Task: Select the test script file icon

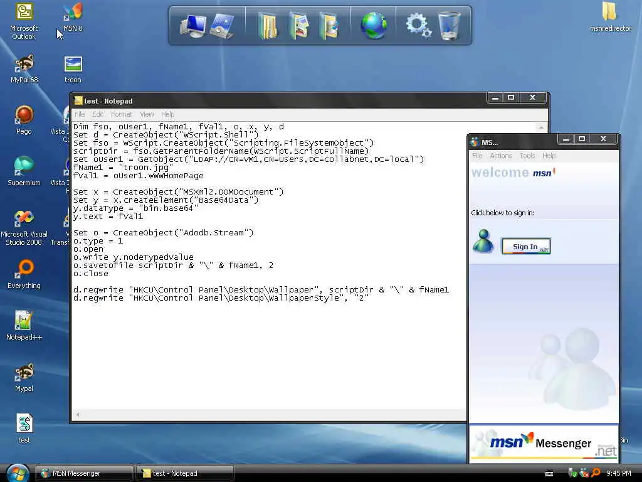Action: click(24, 429)
